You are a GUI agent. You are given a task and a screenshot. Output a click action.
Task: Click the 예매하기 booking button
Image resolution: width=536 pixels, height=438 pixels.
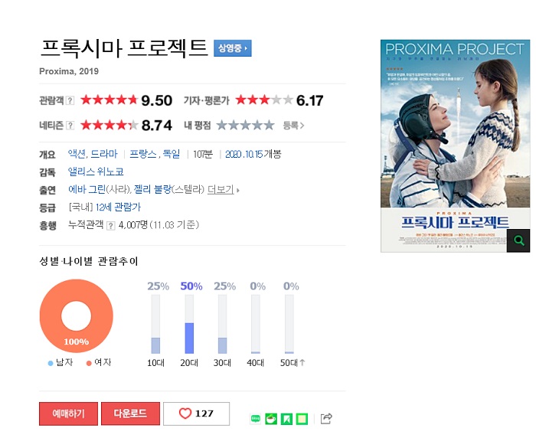point(68,413)
